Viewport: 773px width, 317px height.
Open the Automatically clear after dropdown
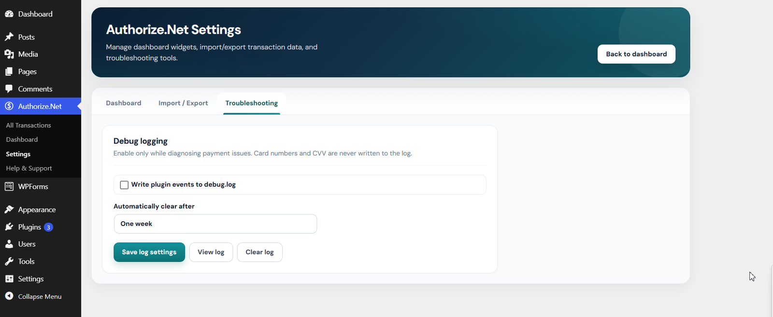tap(215, 224)
